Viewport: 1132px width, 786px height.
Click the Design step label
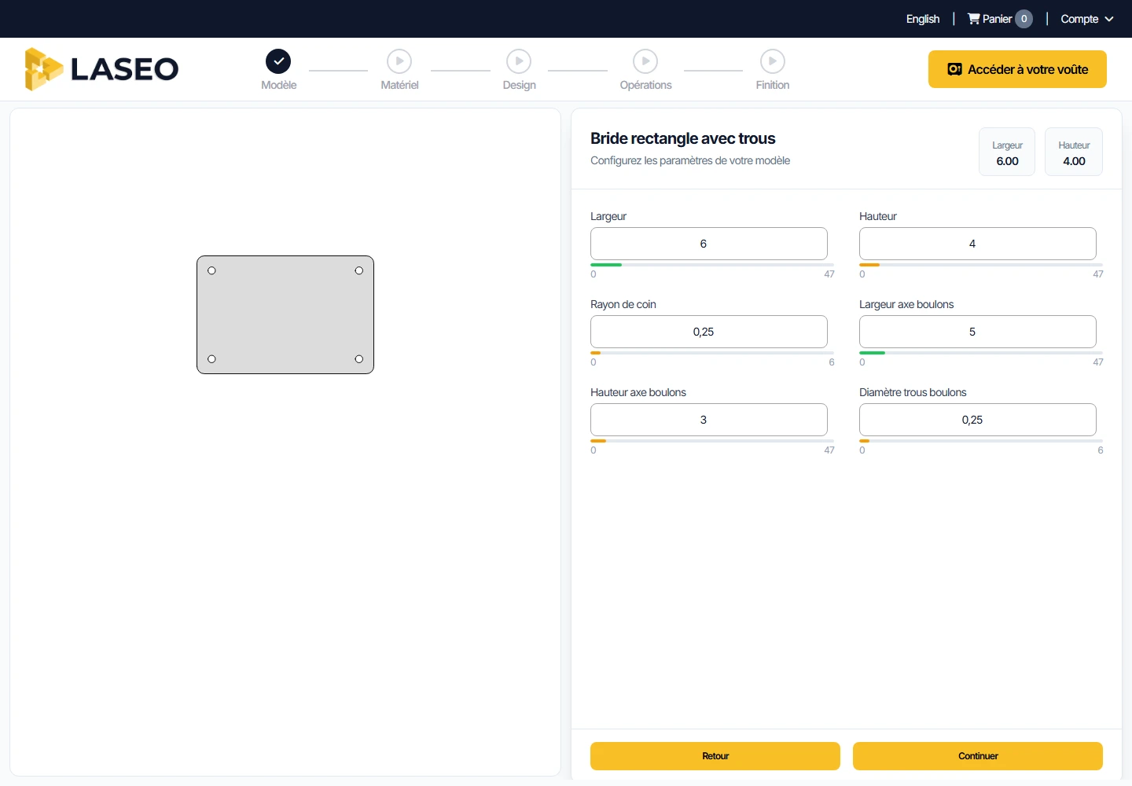tap(519, 85)
